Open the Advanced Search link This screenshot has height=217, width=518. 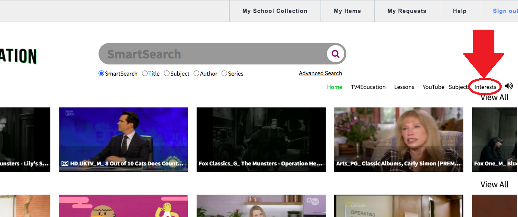coord(321,73)
